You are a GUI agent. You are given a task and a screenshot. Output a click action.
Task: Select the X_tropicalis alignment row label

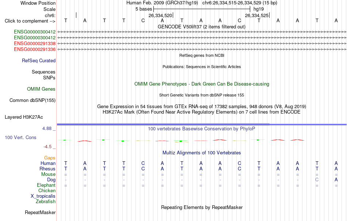[43, 196]
